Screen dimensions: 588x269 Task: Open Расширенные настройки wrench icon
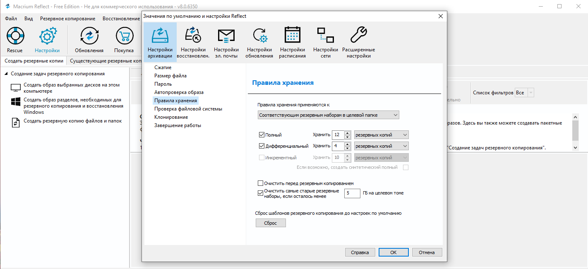358,35
